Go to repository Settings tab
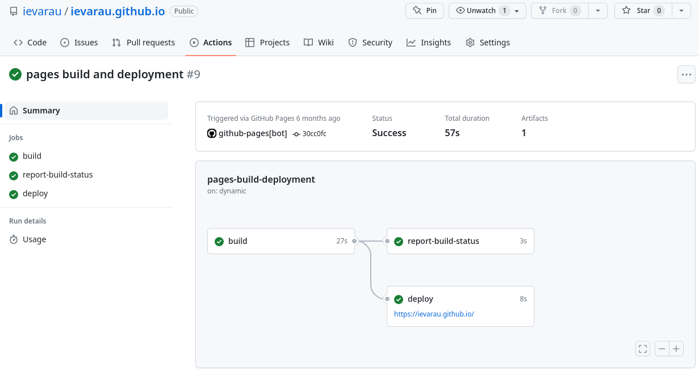699x371 pixels. [488, 43]
